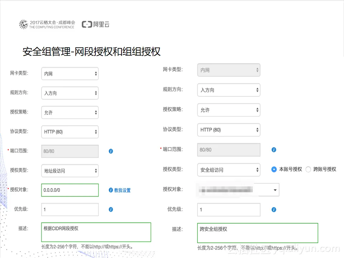Click info icon beside left 端口范围 field
Viewport: 344px width, 258px height.
click(x=111, y=151)
